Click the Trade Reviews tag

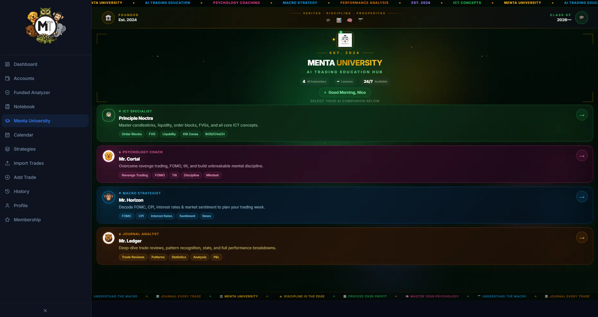coord(133,257)
